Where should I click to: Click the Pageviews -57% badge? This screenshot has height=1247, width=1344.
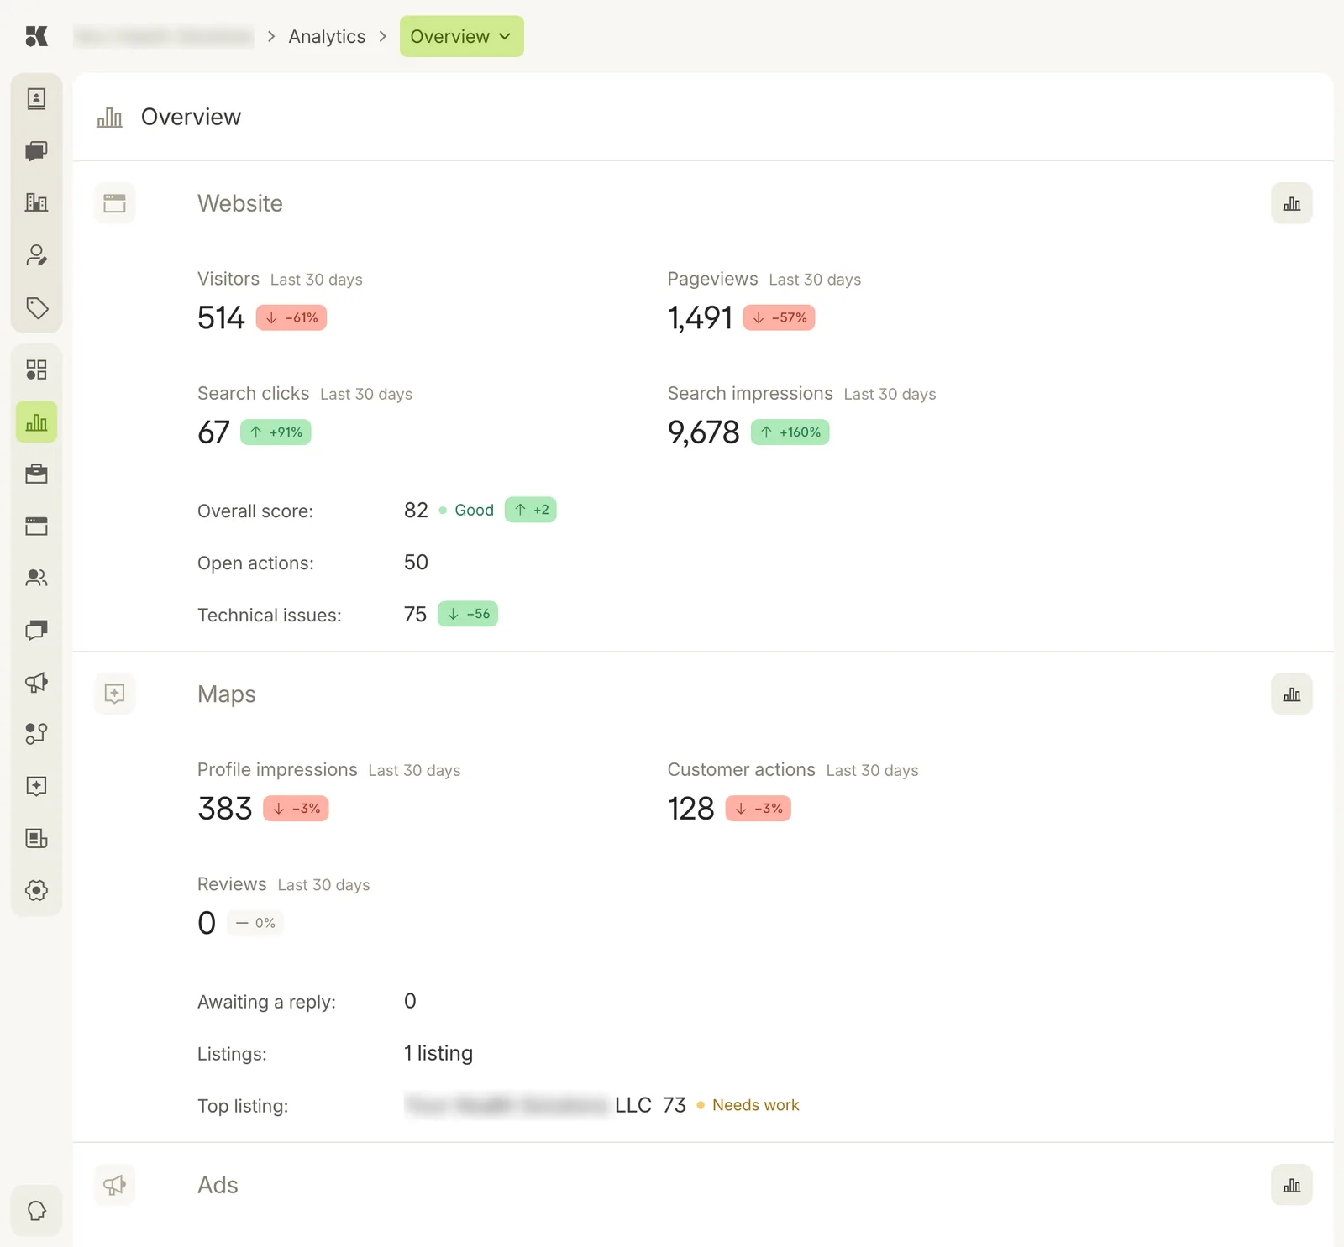point(779,317)
